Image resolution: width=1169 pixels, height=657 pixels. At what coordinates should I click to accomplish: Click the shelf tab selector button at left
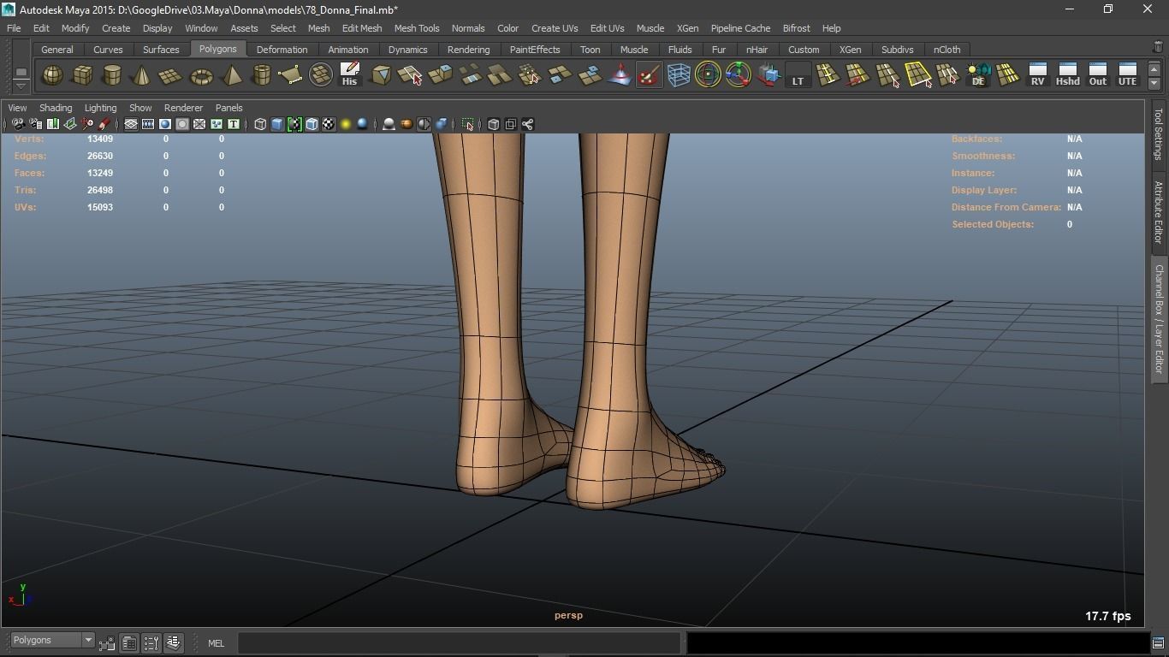[x=21, y=72]
